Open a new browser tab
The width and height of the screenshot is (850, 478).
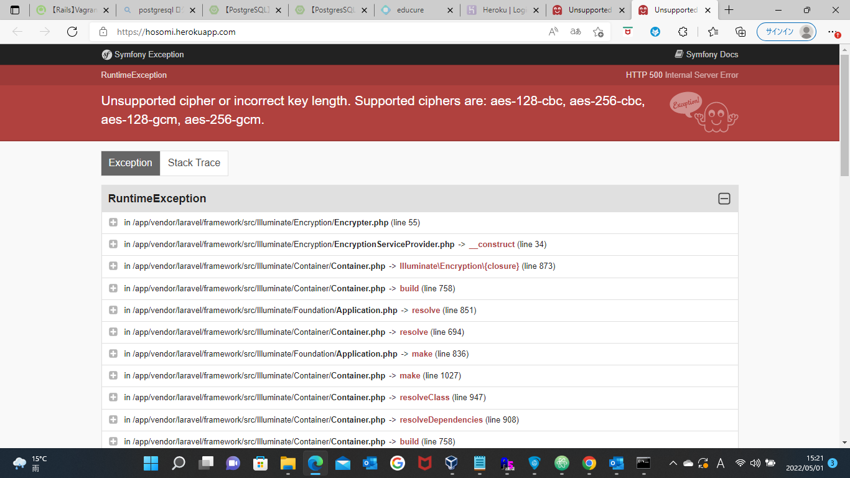pos(729,10)
